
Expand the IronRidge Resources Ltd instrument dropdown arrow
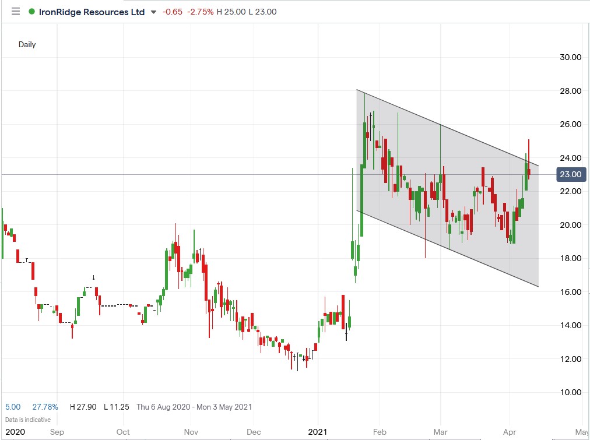coord(153,12)
